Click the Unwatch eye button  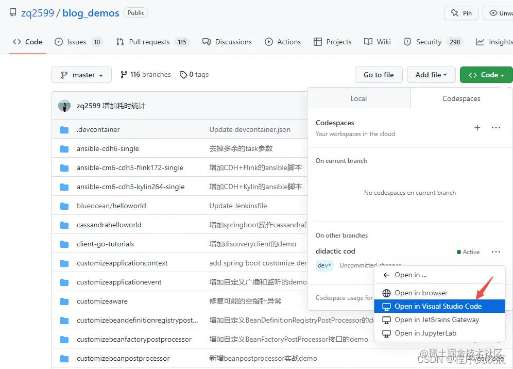coord(498,13)
